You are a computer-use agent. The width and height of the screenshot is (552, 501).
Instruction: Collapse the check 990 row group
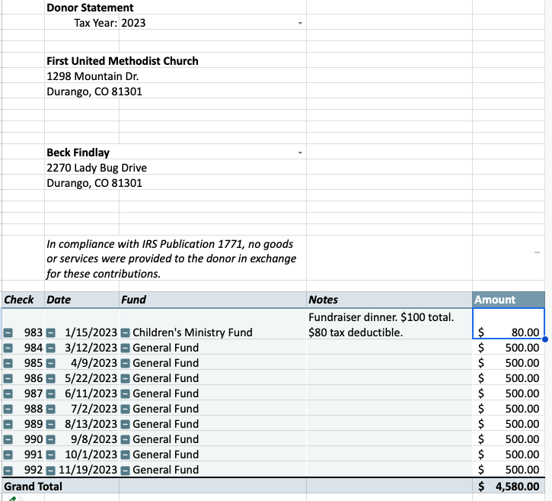pyautogui.click(x=8, y=439)
